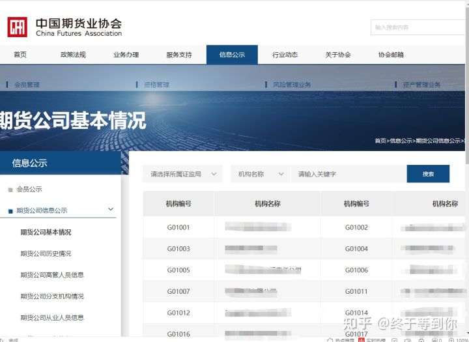Image resolution: width=469 pixels, height=342 pixels.
Task: Open the 服务支持 navigation tab
Action: coord(179,55)
